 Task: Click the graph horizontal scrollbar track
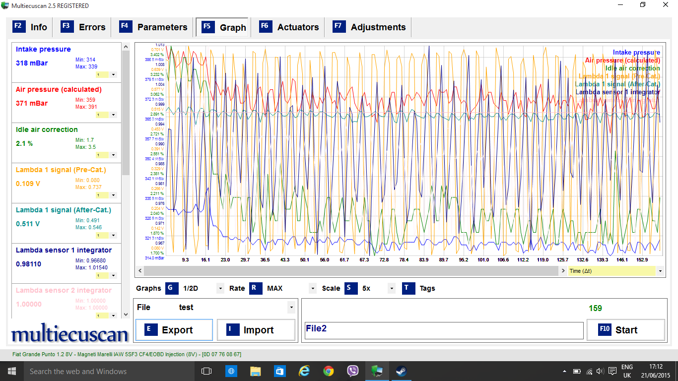tap(352, 271)
